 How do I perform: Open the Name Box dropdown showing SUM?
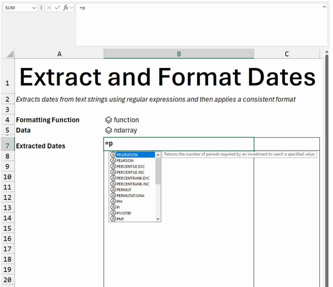pyautogui.click(x=33, y=8)
